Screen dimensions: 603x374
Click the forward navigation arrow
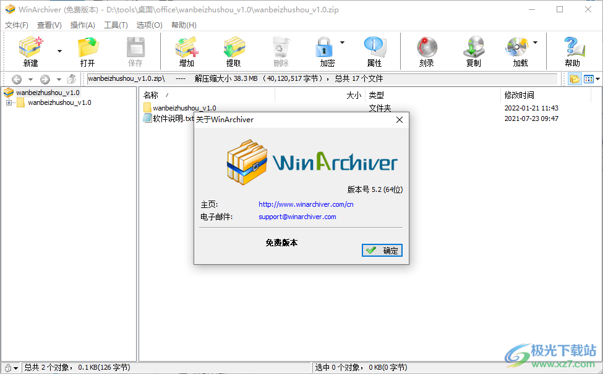tap(45, 80)
